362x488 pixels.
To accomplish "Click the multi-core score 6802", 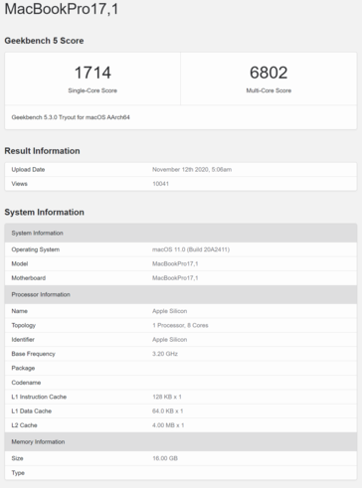I will [x=269, y=73].
